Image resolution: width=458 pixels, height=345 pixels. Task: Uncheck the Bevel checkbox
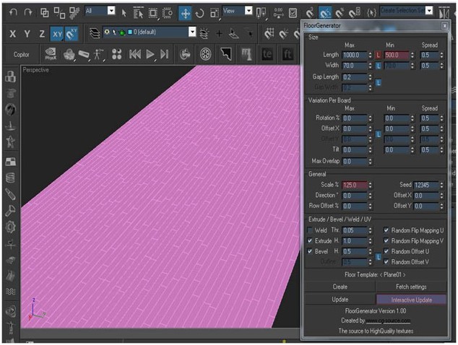pos(310,251)
